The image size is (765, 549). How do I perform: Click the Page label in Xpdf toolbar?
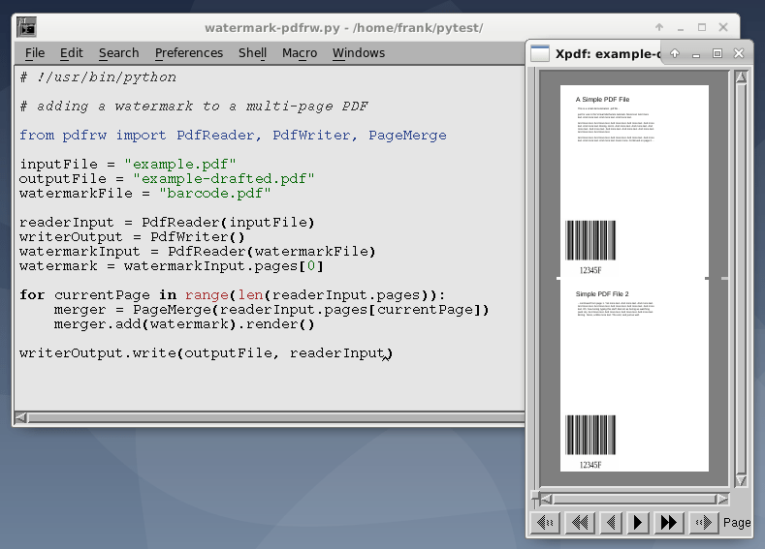pyautogui.click(x=737, y=523)
